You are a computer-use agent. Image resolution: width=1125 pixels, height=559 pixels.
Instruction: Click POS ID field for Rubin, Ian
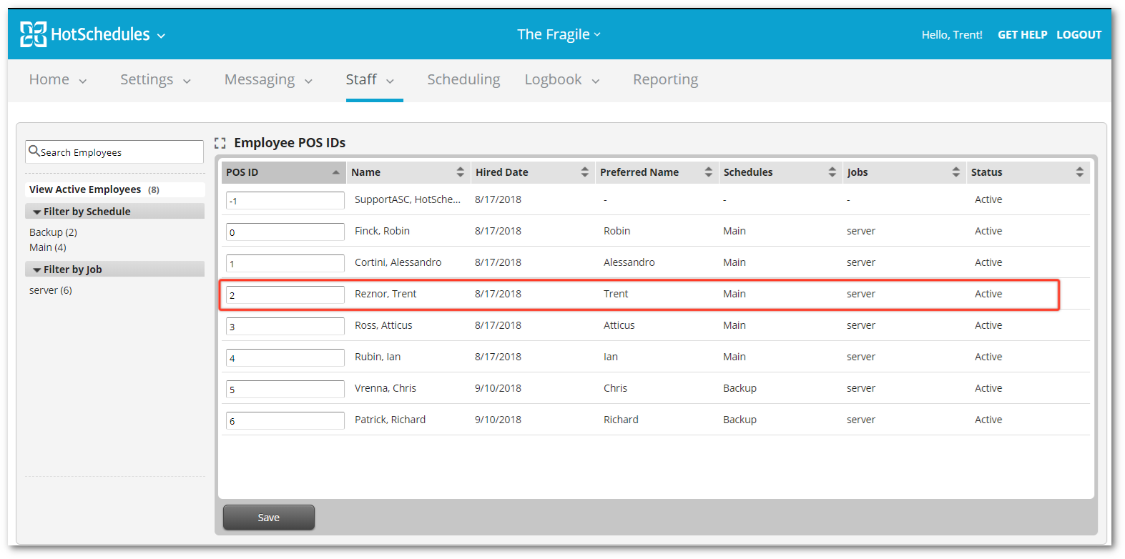285,358
